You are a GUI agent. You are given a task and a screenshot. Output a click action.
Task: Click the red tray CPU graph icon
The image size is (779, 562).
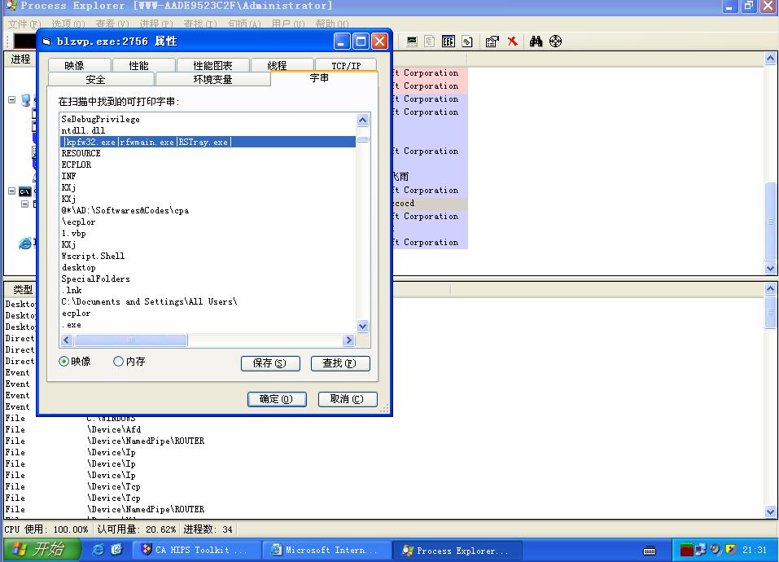(x=686, y=550)
